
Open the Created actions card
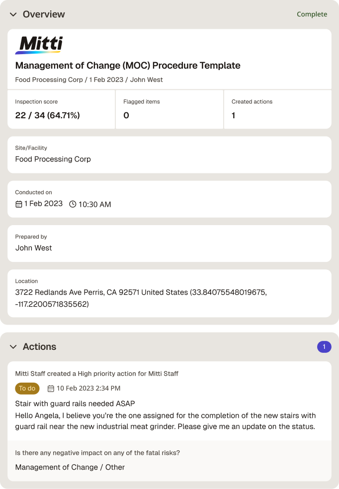point(277,109)
